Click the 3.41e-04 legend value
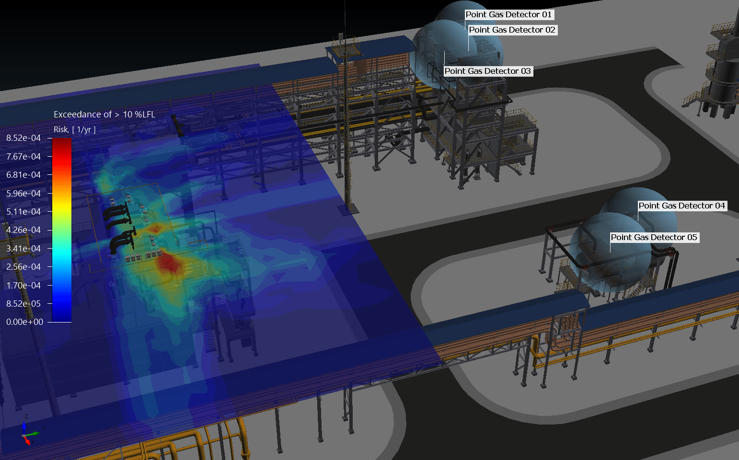 [23, 249]
